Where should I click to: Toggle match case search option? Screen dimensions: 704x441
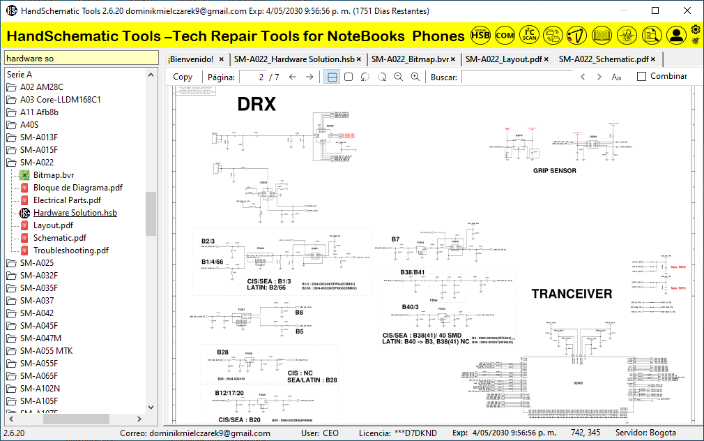click(x=616, y=77)
